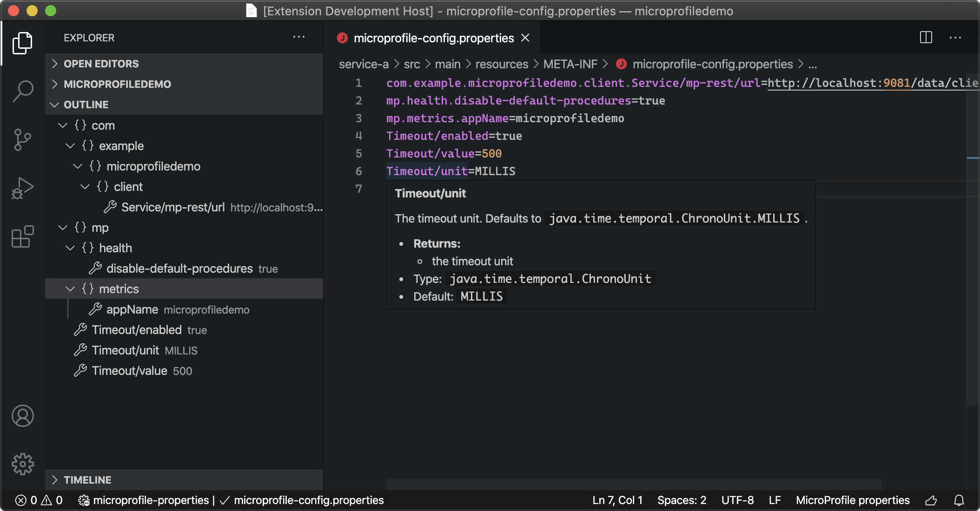Click the feedback thumbs-up icon
980x511 pixels.
931,500
